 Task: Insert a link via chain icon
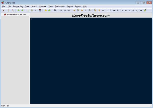(x=86, y=10)
